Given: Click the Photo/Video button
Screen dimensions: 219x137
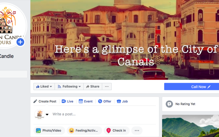Looking at the screenshot, I should [x=49, y=130].
